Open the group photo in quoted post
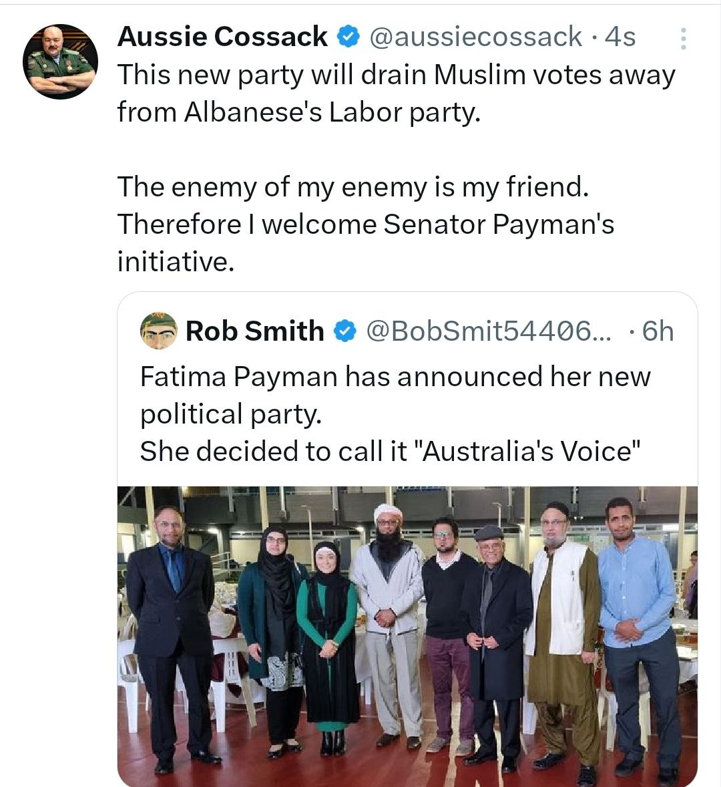This screenshot has height=787, width=721. click(x=407, y=635)
